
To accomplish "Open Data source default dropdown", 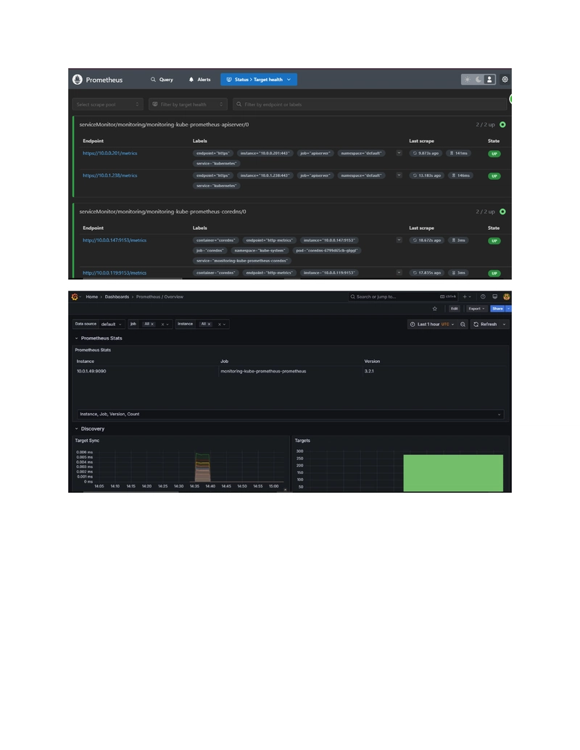I will [112, 324].
